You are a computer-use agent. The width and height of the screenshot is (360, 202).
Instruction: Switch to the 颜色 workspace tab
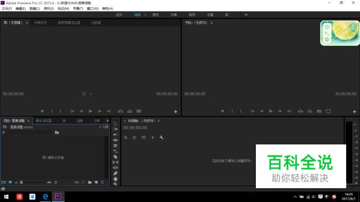[x=156, y=15]
